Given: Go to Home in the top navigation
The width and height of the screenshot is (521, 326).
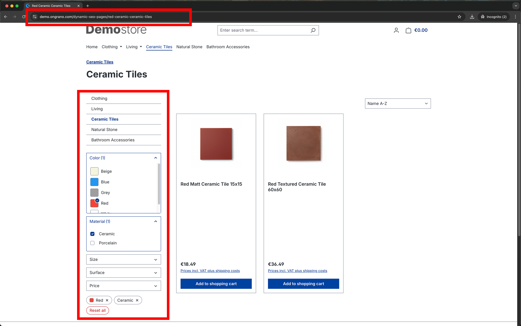Looking at the screenshot, I should point(92,47).
